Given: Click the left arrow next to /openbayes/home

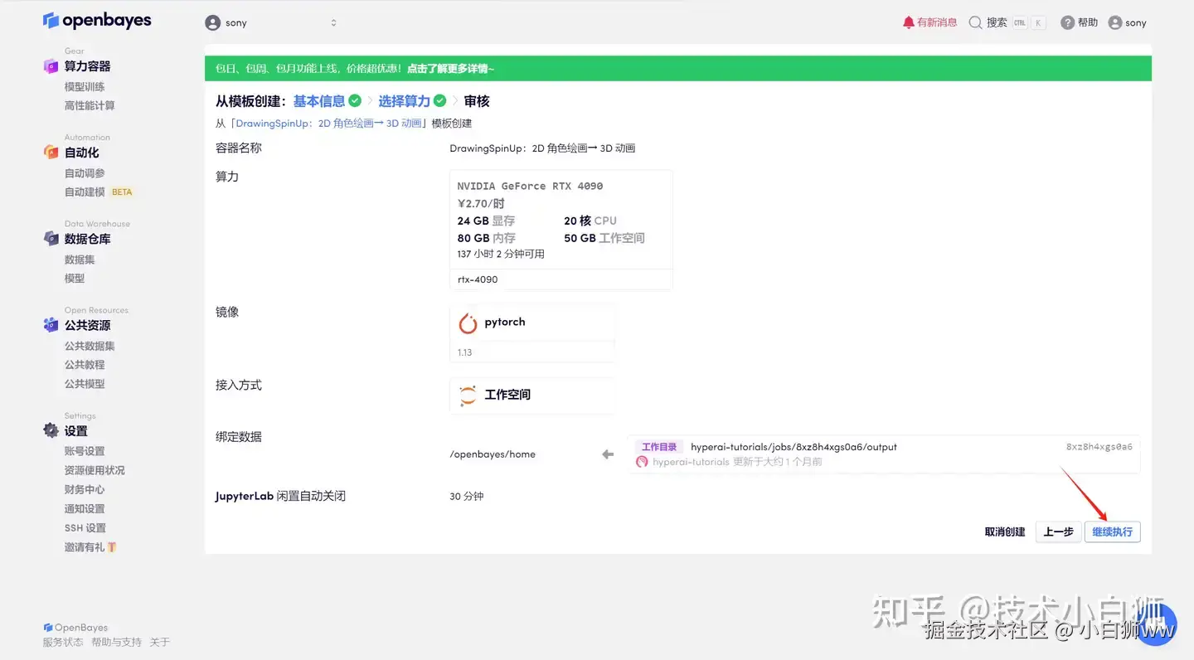Looking at the screenshot, I should coord(608,454).
